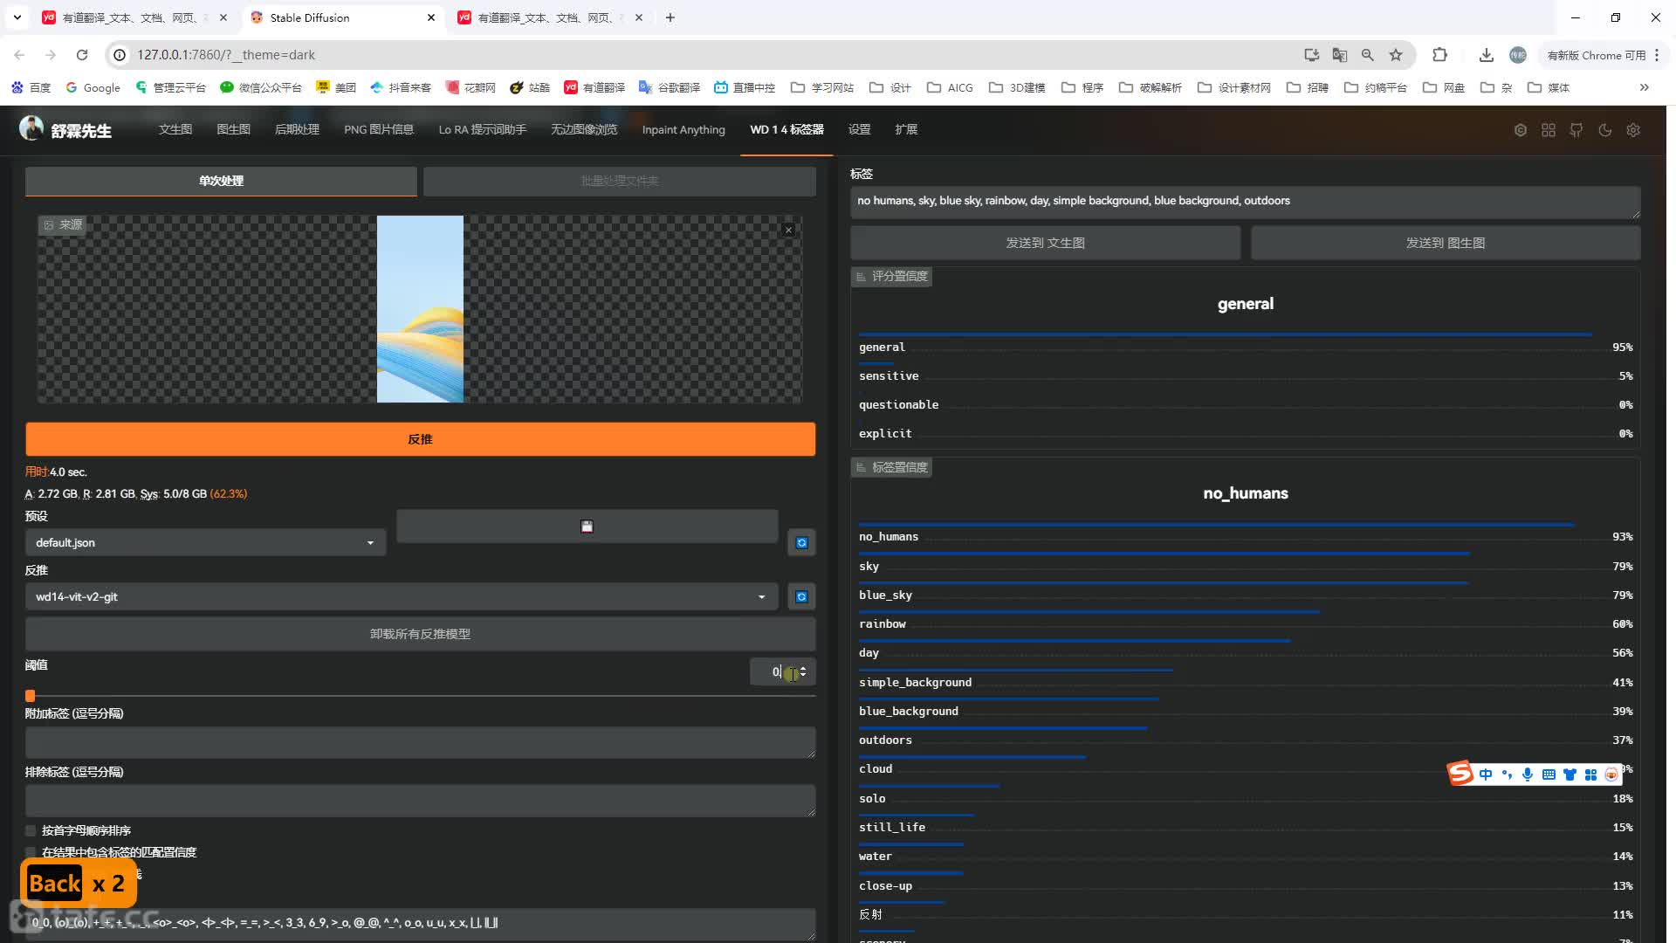Open the Lo RA 提示词助手 tab
Viewport: 1676px width, 943px height.
tap(483, 129)
